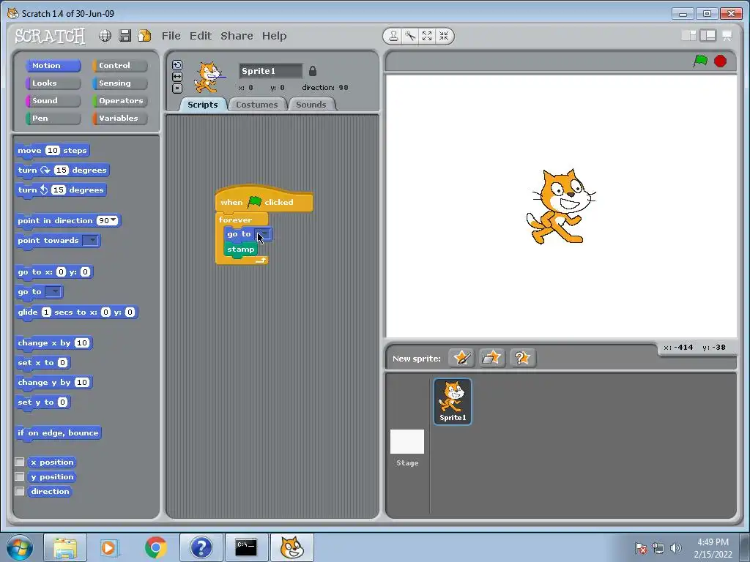
Task: Open the Edit menu
Action: (201, 36)
